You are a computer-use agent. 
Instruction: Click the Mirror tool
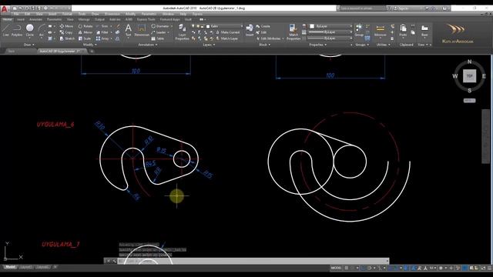coord(86,32)
